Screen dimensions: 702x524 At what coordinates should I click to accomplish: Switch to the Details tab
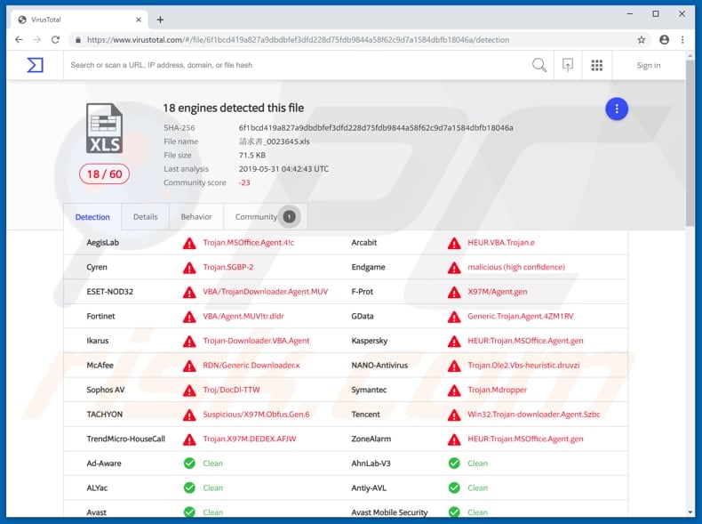point(145,217)
